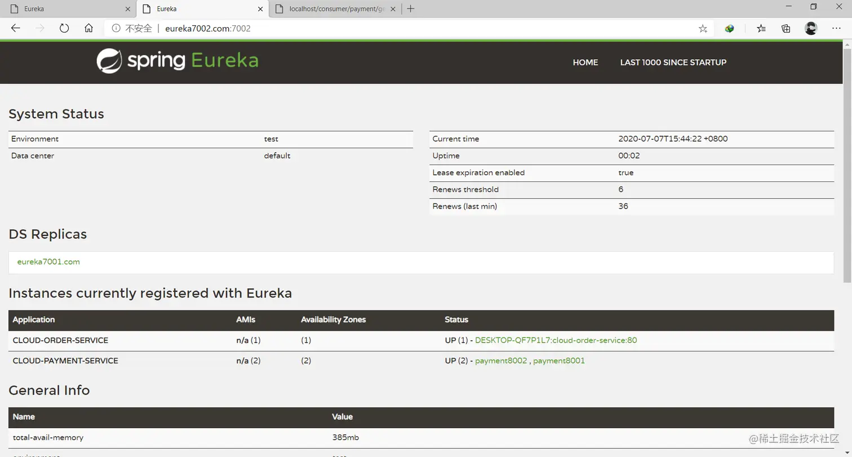This screenshot has width=852, height=457.
Task: Close the active Eureka tab
Action: (260, 9)
